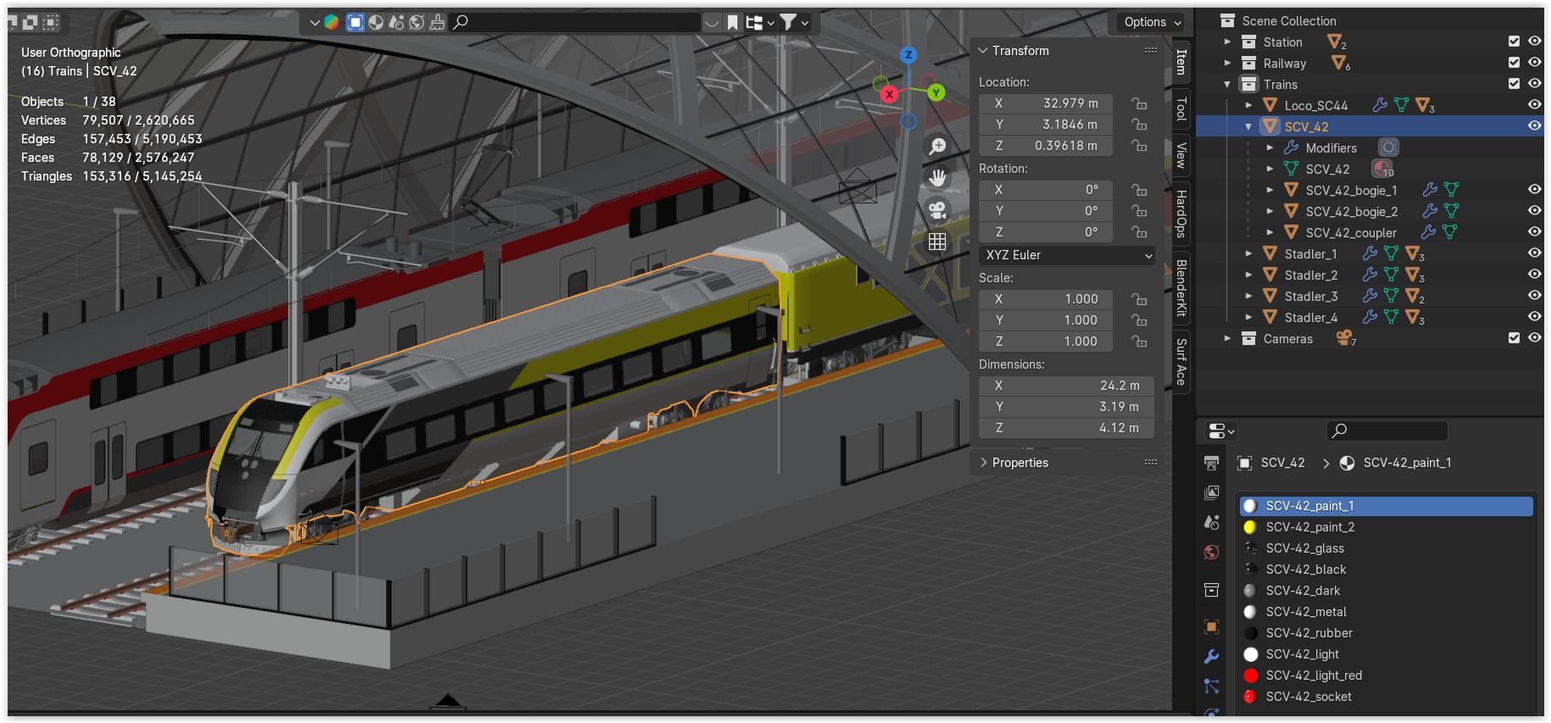Hide Loco_SC44 using its eye icon

pos(1534,104)
